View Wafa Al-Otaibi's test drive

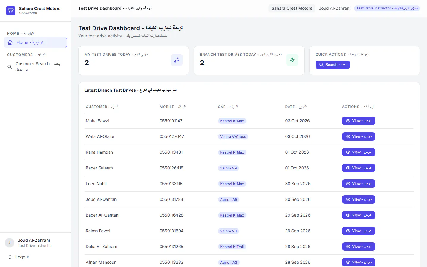(359, 136)
